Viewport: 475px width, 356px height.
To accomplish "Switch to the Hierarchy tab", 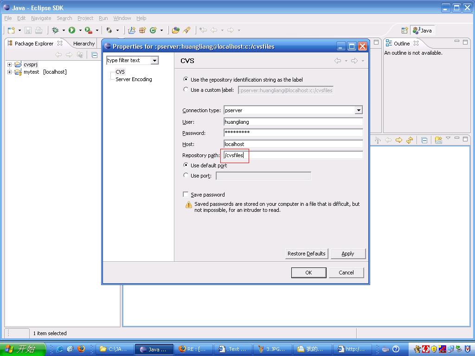I will 84,44.
